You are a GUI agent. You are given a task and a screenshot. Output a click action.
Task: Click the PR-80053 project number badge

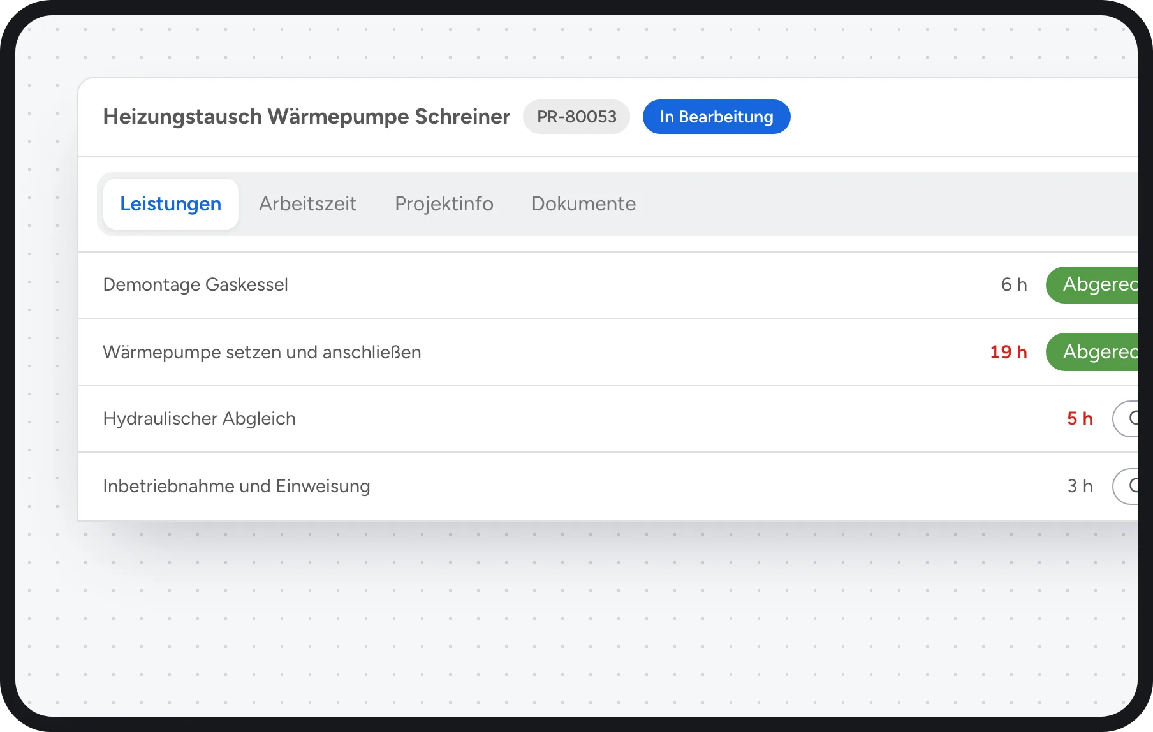(576, 117)
